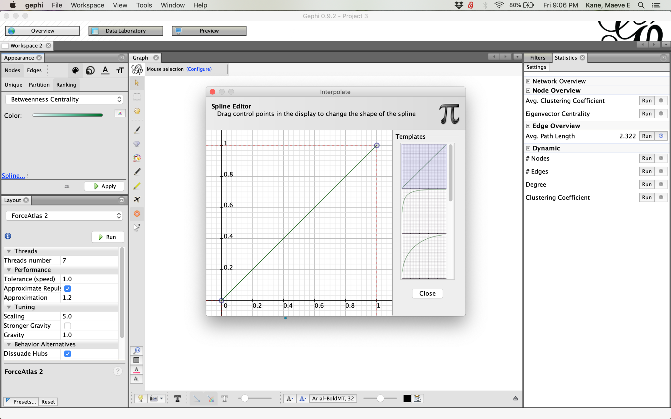Select the second spline template thumbnail
The image size is (671, 419).
coord(424,211)
